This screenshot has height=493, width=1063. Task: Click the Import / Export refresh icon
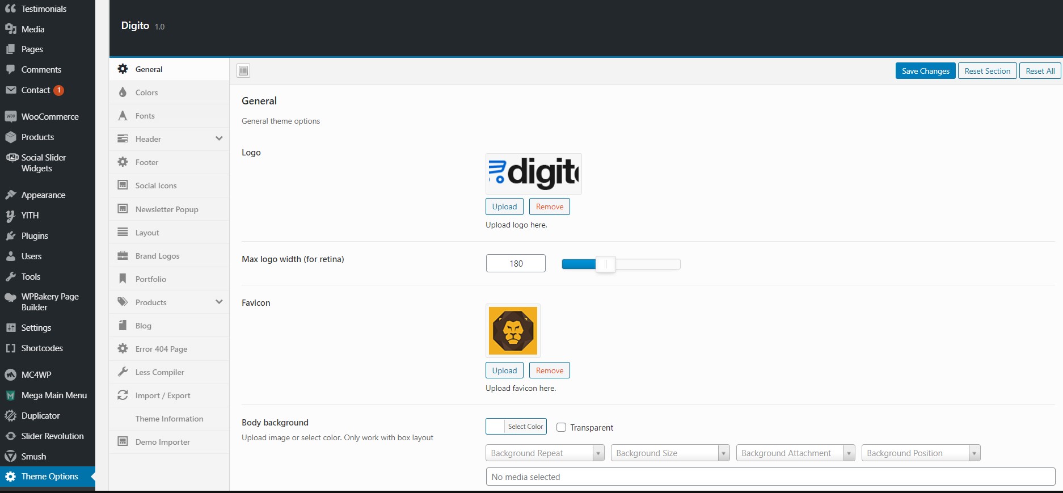[x=123, y=395]
